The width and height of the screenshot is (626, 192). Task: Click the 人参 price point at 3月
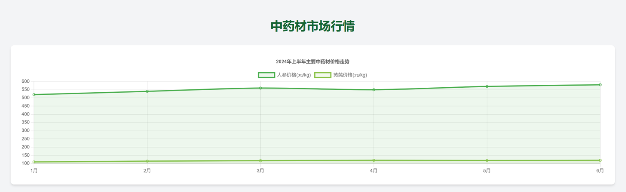click(260, 88)
